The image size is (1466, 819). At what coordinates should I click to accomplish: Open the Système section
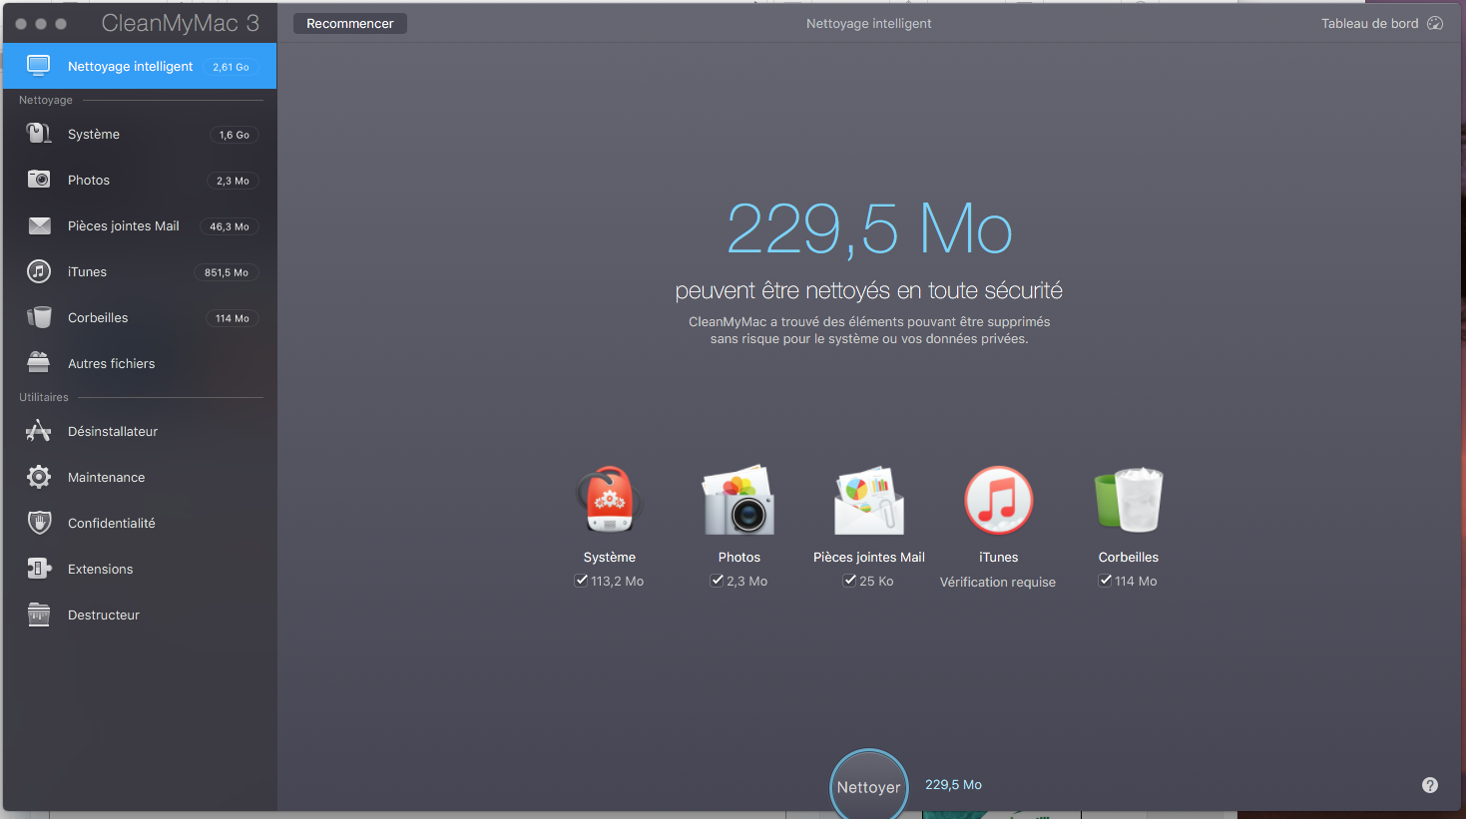[140, 134]
